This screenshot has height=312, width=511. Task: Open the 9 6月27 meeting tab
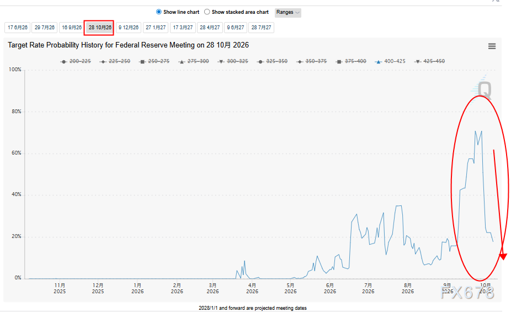tap(236, 28)
